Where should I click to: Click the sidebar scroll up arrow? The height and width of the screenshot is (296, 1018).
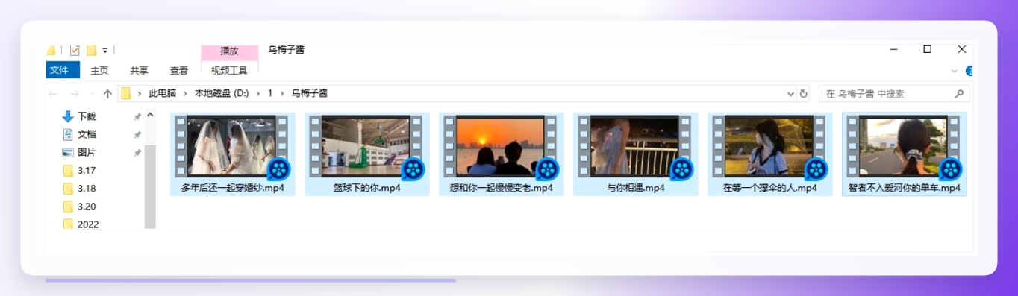coord(150,115)
